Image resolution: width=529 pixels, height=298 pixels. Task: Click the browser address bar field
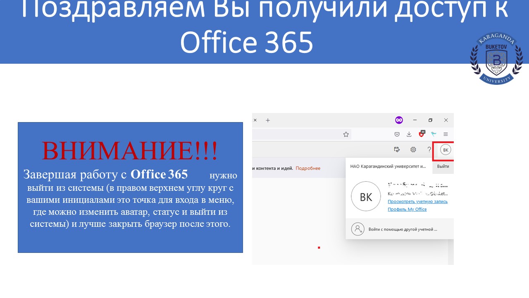point(302,134)
